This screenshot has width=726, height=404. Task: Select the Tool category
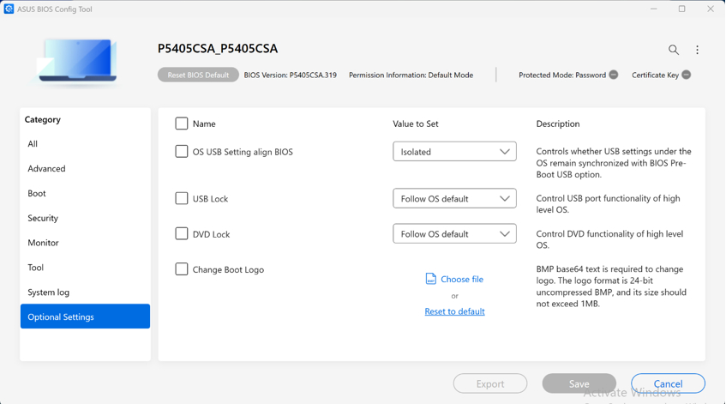(85, 268)
